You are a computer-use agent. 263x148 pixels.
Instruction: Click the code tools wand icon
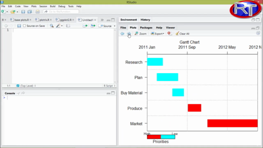[58, 25]
